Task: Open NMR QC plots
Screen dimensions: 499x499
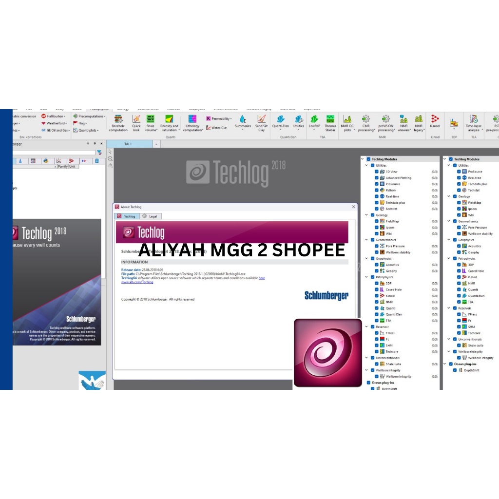Action: [347, 123]
